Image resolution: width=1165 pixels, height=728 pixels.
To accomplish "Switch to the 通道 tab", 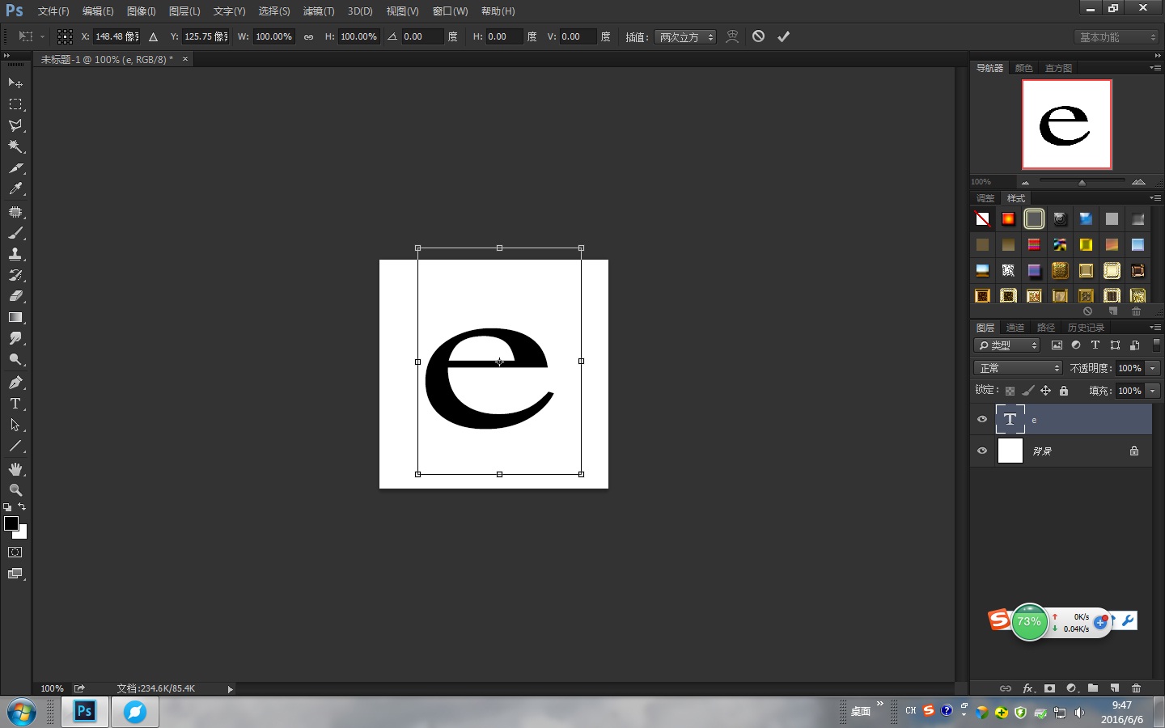I will point(1015,328).
